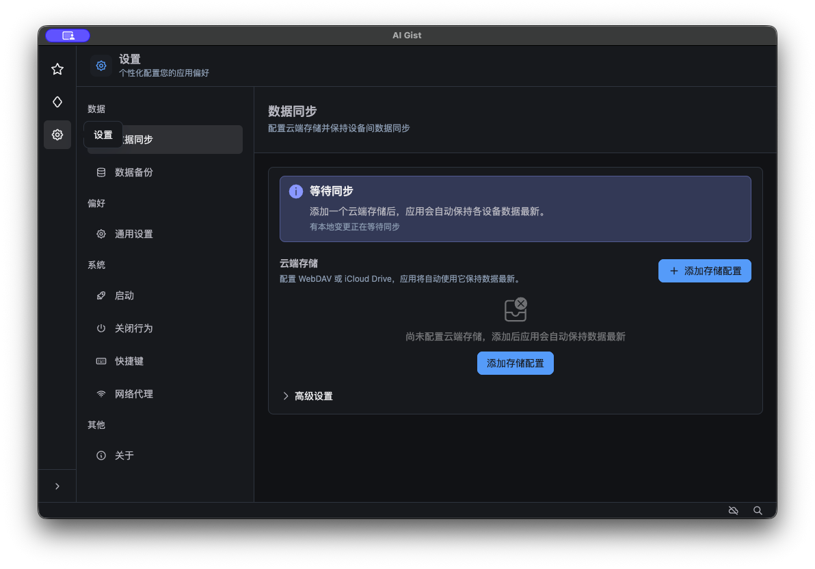Screen dimensions: 815x569
Task: Select 数据同步 menu item
Action: (165, 140)
